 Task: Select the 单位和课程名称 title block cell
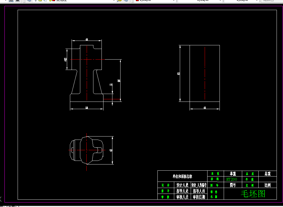[183, 176]
